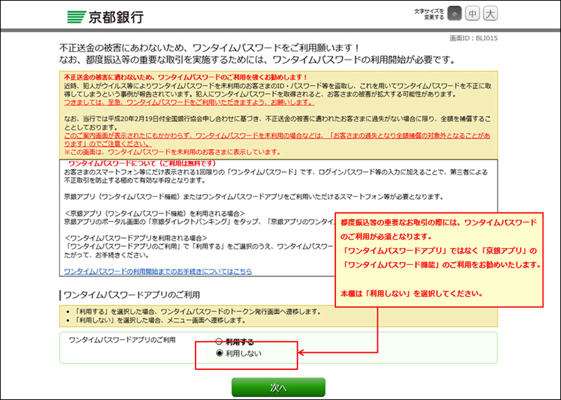Click the bullet about 「利用しない」を選択した場合
The width and height of the screenshot is (561, 400).
(160, 320)
